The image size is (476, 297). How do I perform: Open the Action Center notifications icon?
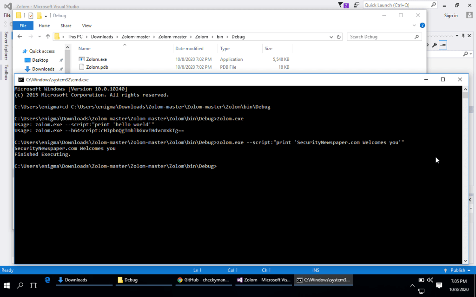[x=439, y=285]
